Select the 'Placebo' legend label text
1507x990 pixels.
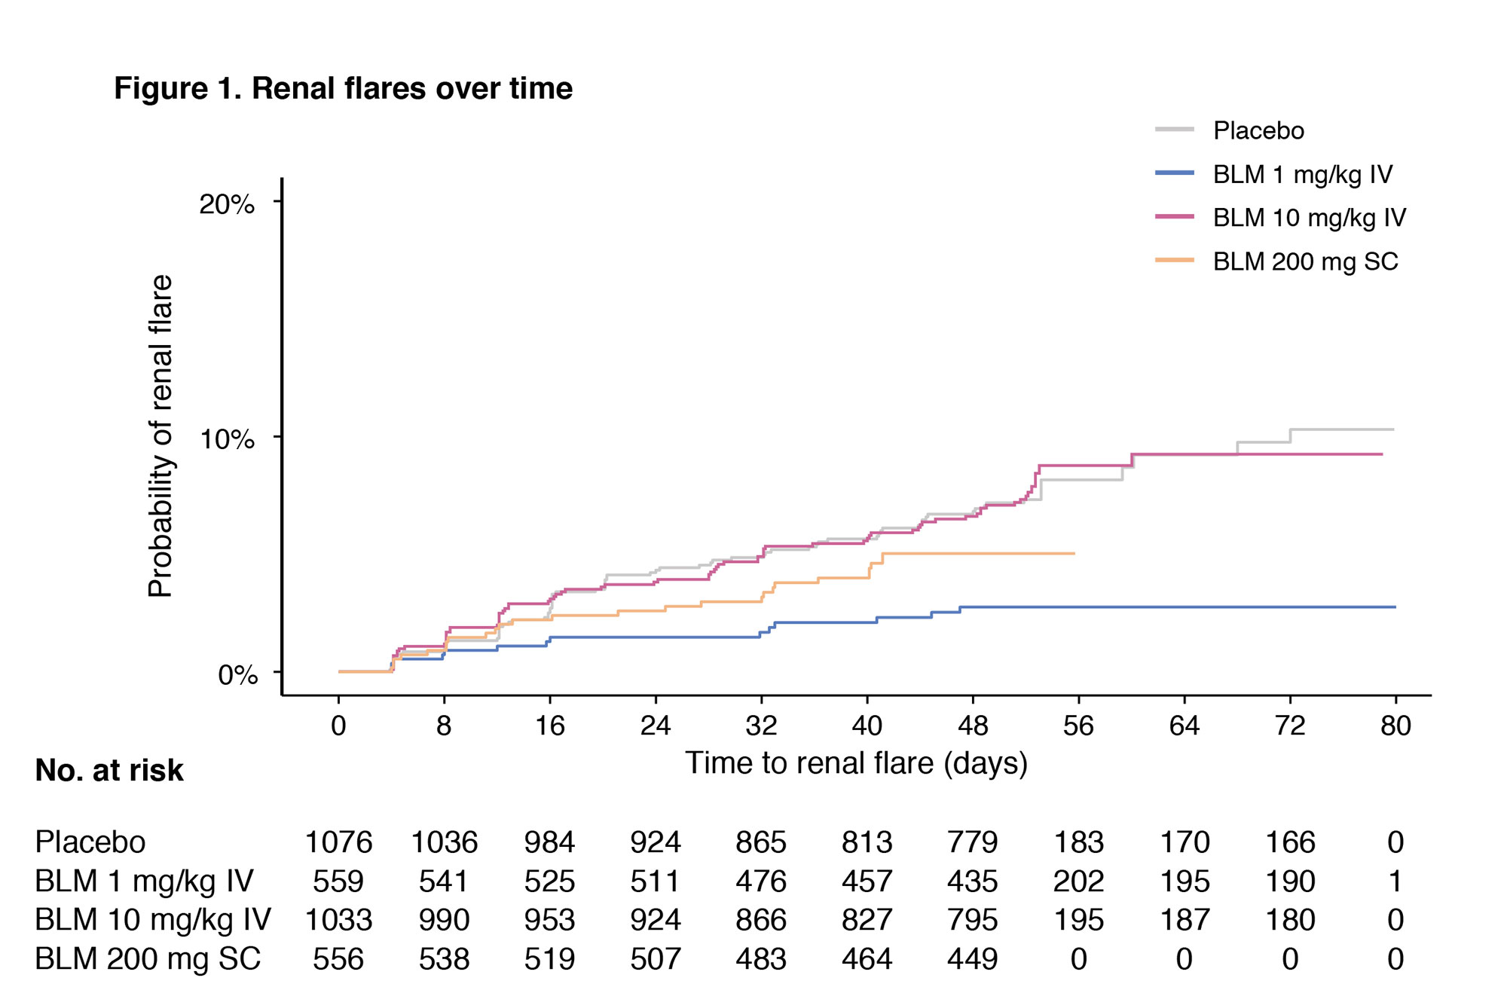click(x=1258, y=130)
